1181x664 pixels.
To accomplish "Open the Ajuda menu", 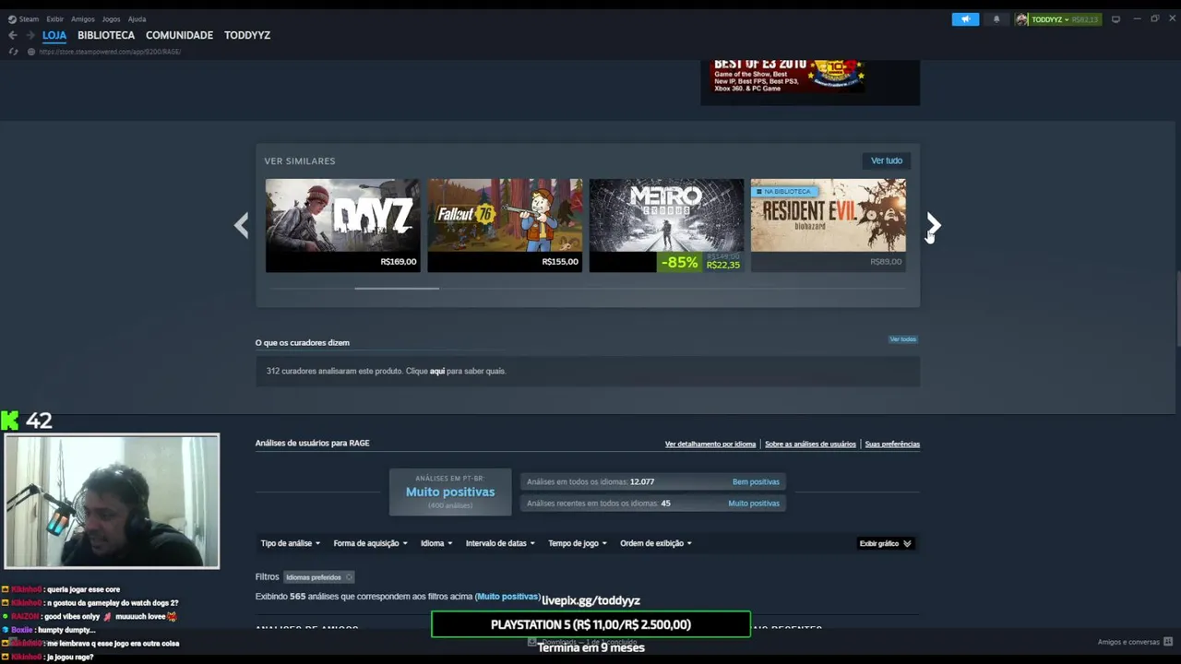I will pos(137,18).
